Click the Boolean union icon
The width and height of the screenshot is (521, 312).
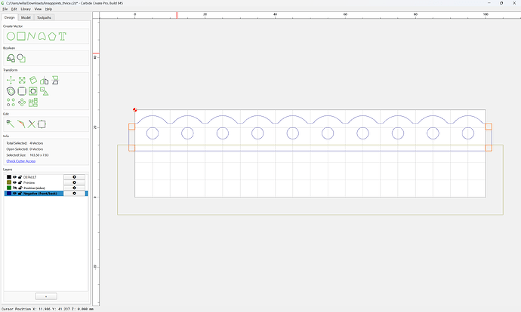click(x=11, y=58)
